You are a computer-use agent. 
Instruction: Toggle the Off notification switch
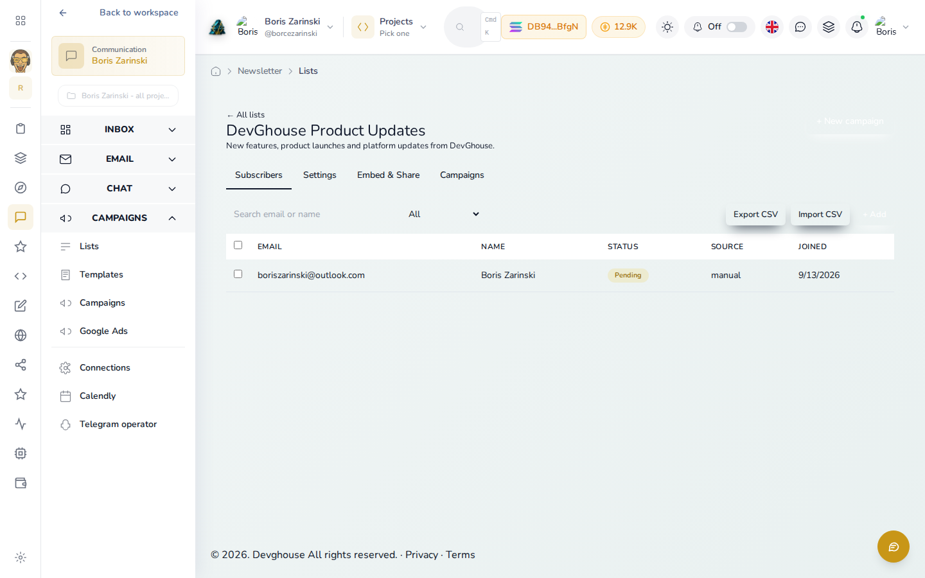point(737,27)
